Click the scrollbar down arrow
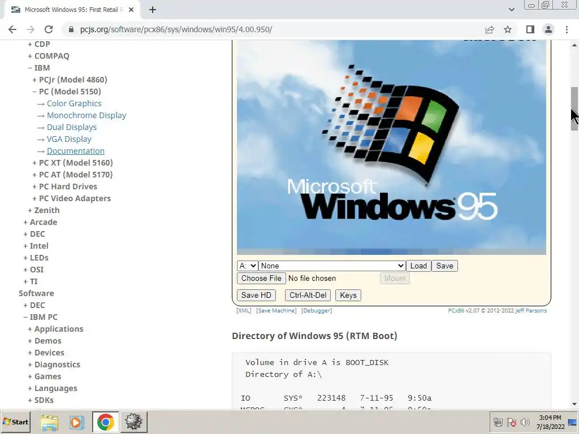579x434 pixels. click(574, 404)
